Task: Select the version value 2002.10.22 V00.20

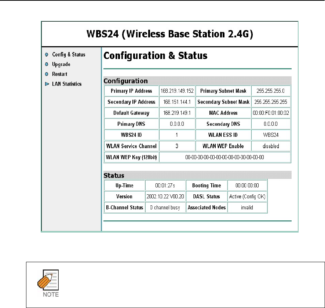Action: 165,197
